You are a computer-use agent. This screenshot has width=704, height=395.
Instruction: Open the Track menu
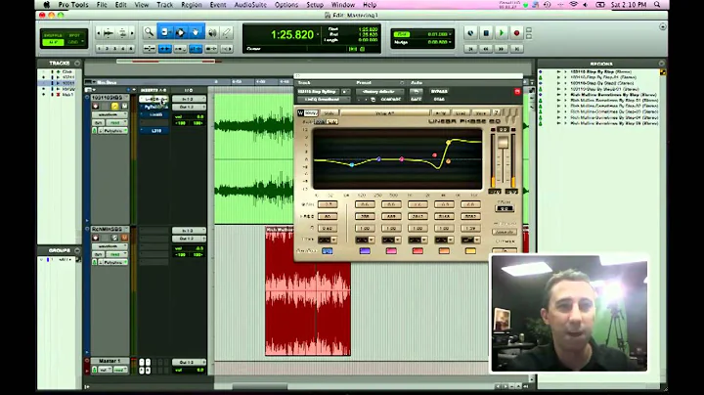coord(165,5)
